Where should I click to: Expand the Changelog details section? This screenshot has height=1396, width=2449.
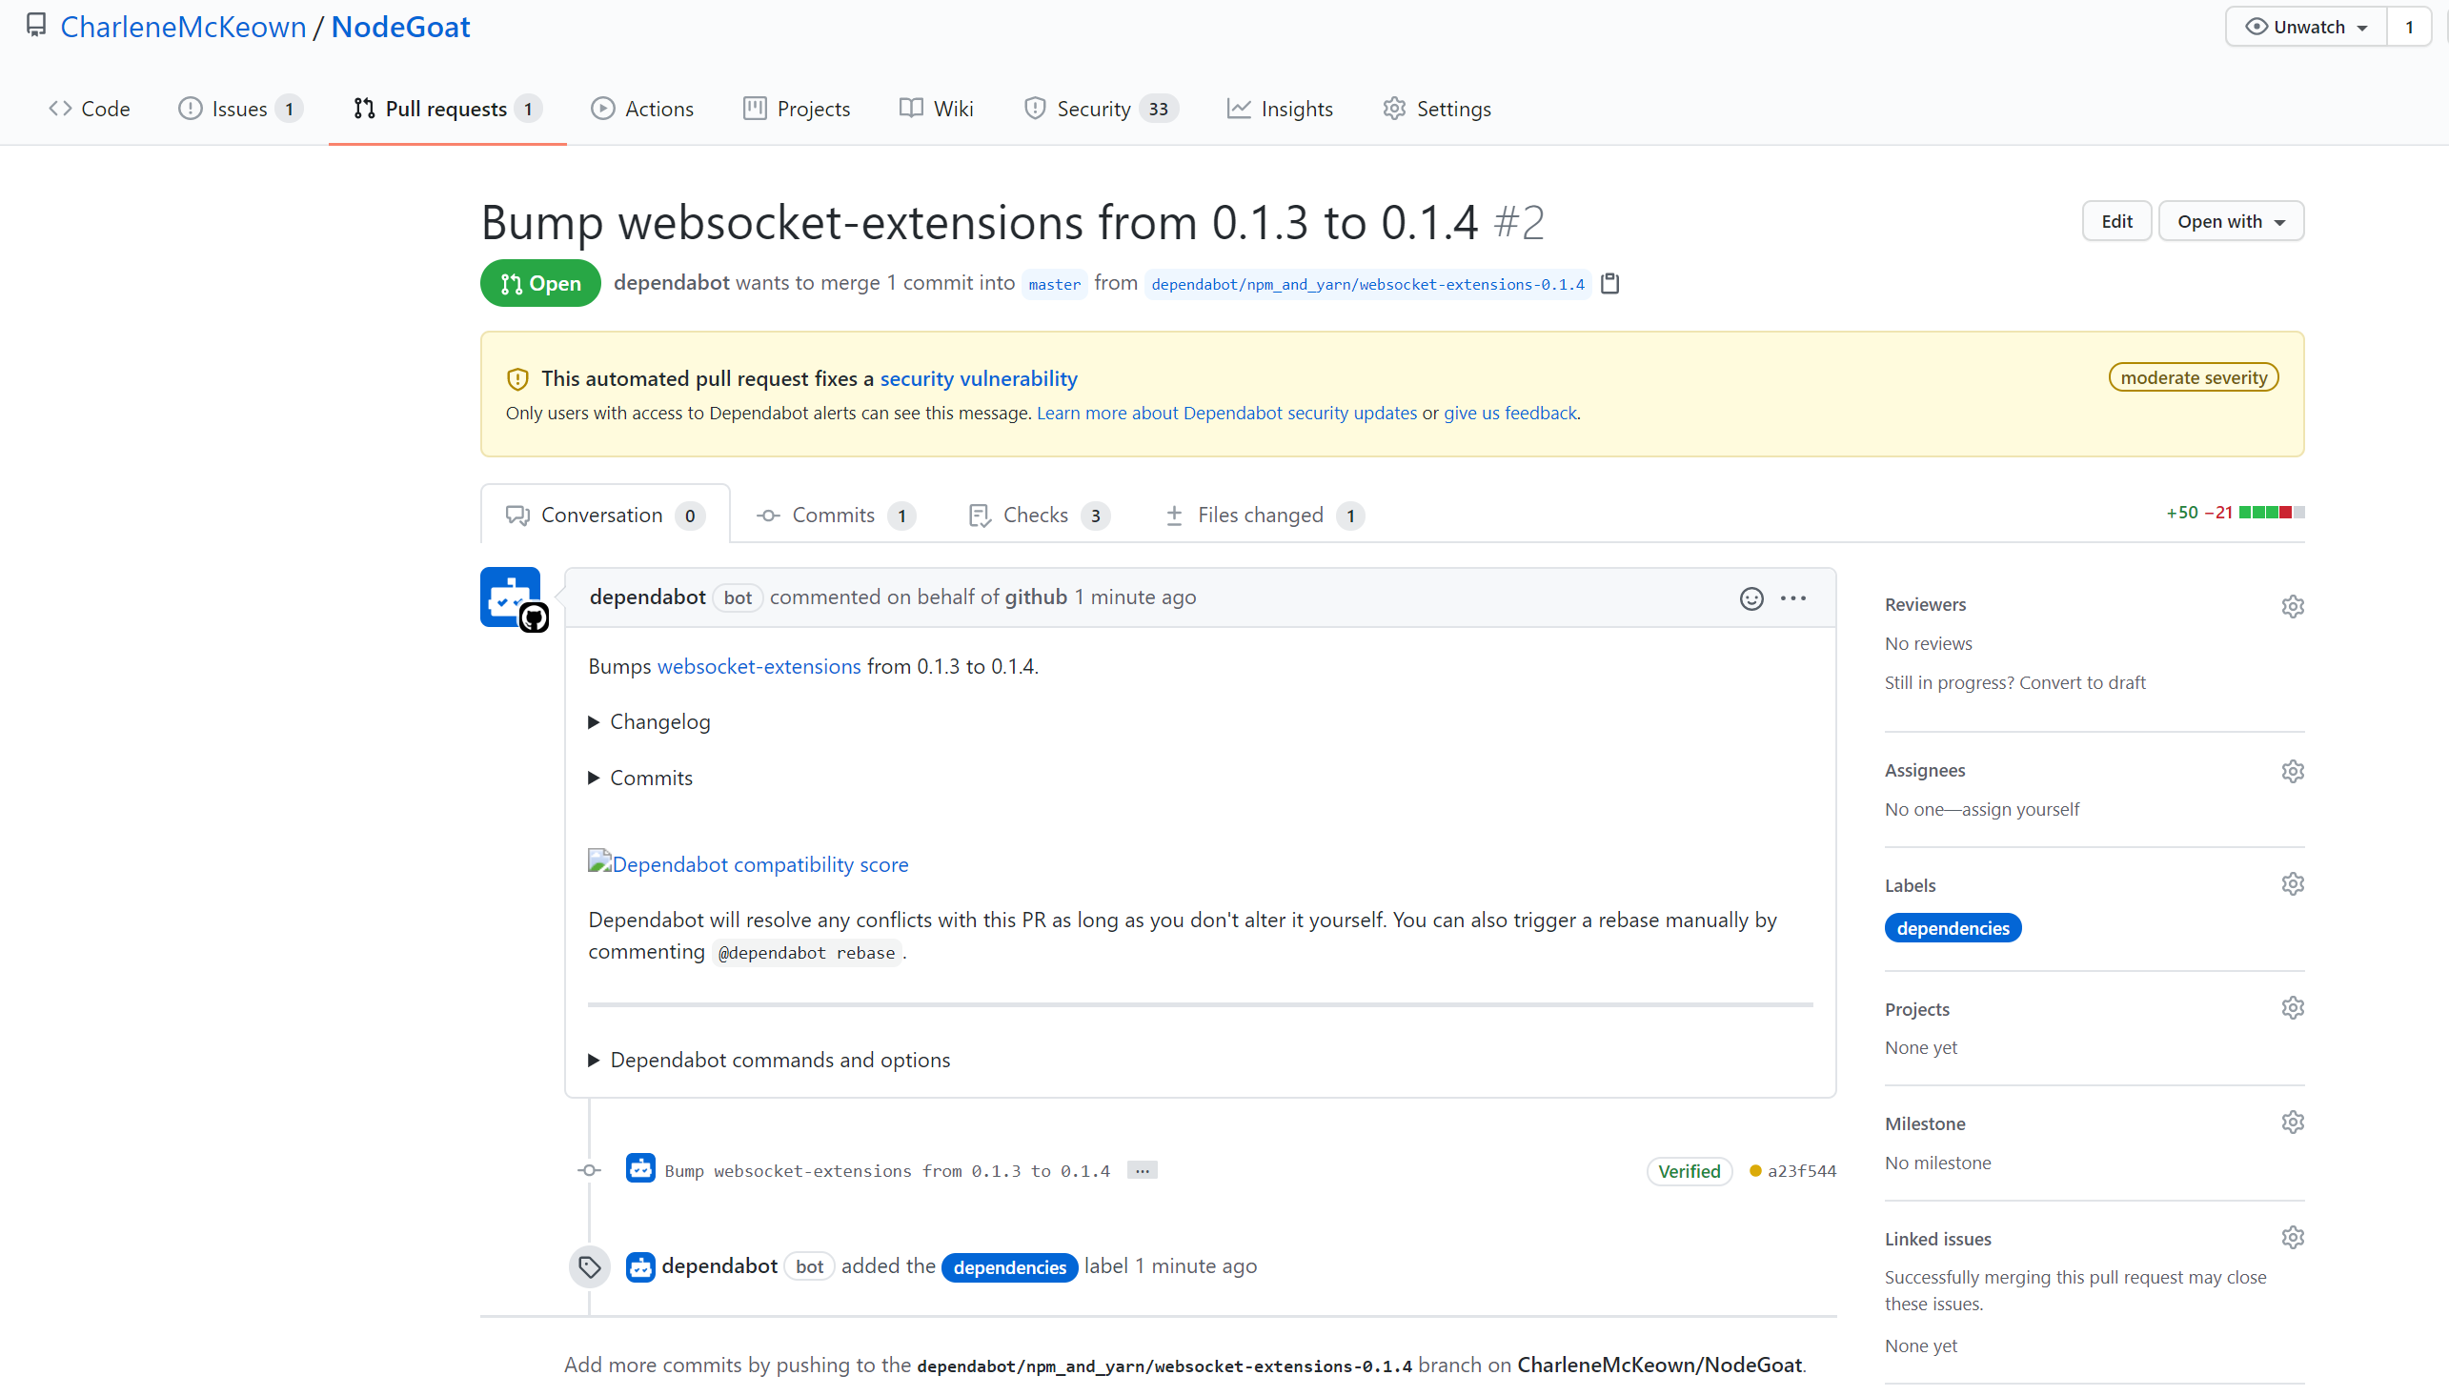pyautogui.click(x=651, y=722)
